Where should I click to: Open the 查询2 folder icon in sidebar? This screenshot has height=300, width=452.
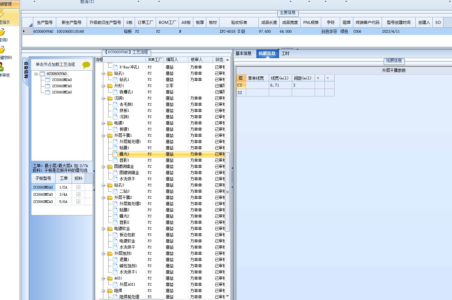[x=2, y=32]
